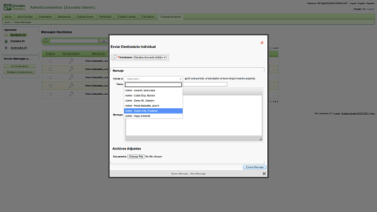Go to the Calendario tab
Screen dimensions: 377x212
(45, 17)
